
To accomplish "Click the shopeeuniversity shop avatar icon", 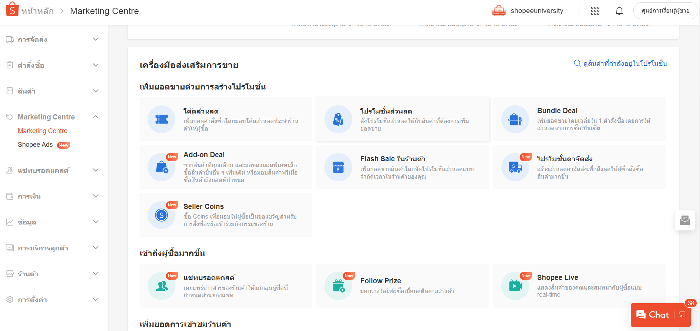I will (499, 11).
